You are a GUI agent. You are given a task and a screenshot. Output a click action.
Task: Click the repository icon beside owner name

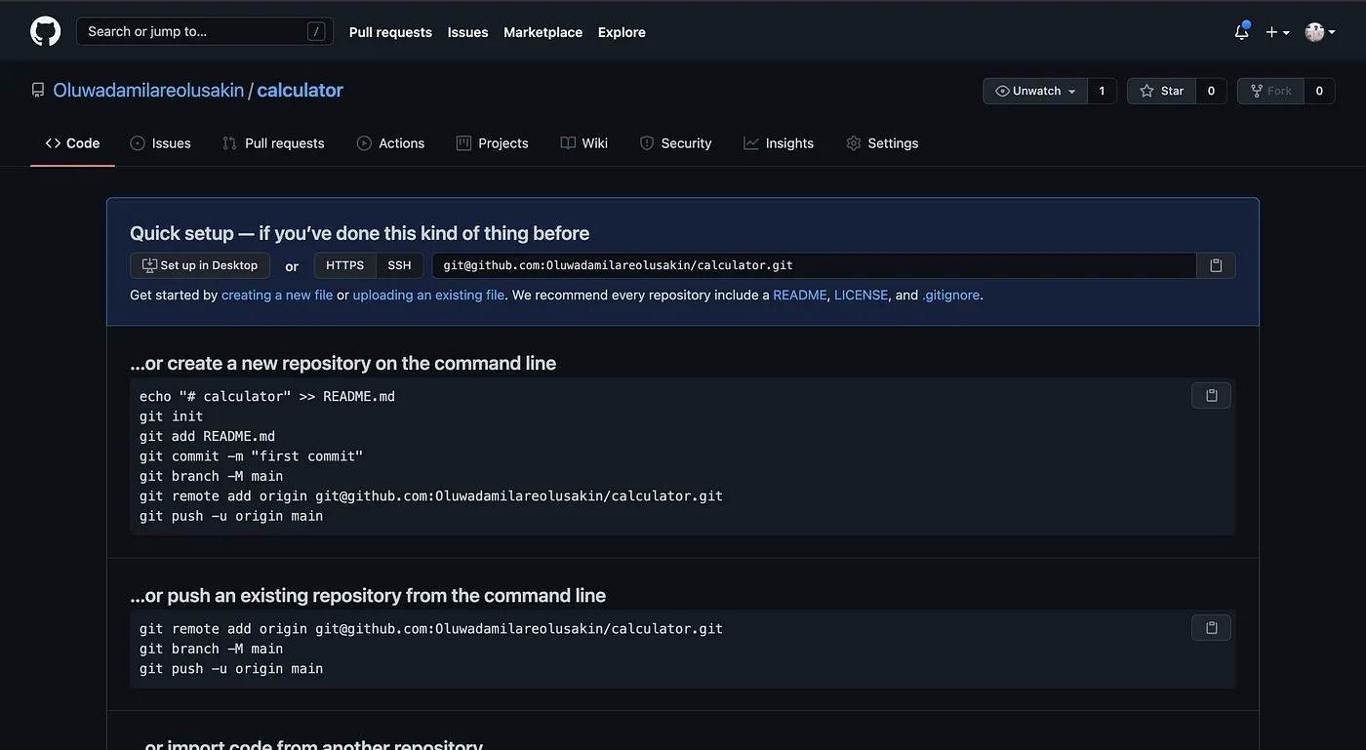tap(38, 90)
